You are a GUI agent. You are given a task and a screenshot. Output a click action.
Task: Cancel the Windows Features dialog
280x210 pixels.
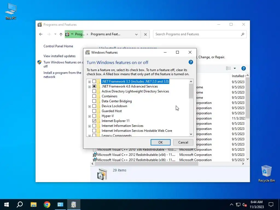tap(183, 142)
